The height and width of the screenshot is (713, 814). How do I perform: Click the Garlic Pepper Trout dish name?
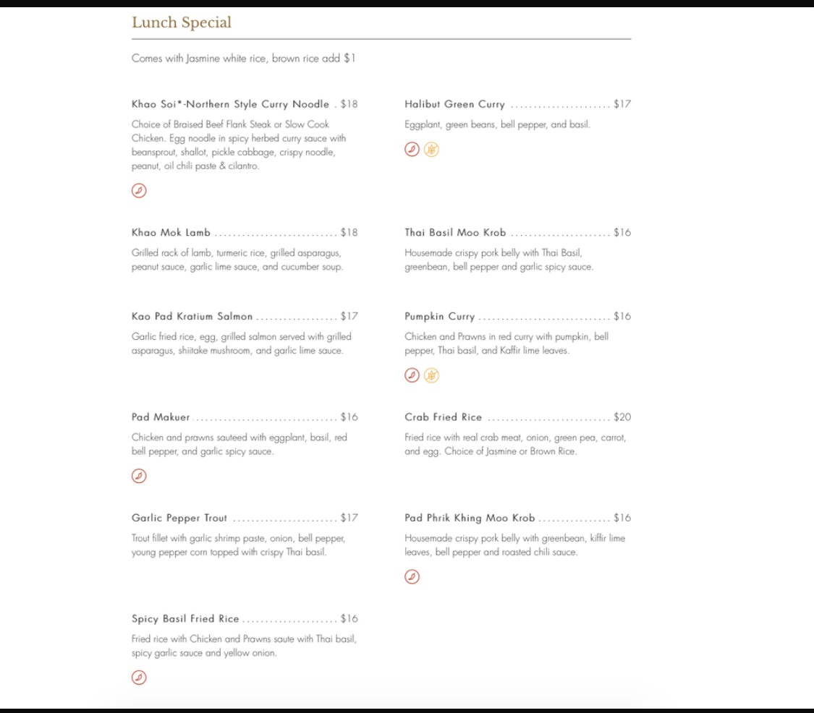pos(179,518)
